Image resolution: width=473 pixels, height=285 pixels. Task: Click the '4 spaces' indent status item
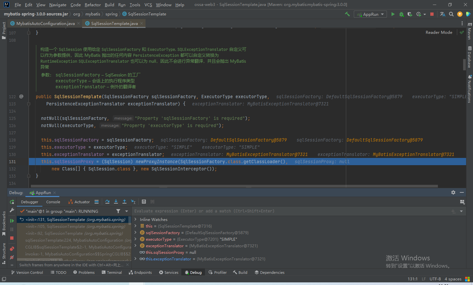pyautogui.click(x=453, y=279)
